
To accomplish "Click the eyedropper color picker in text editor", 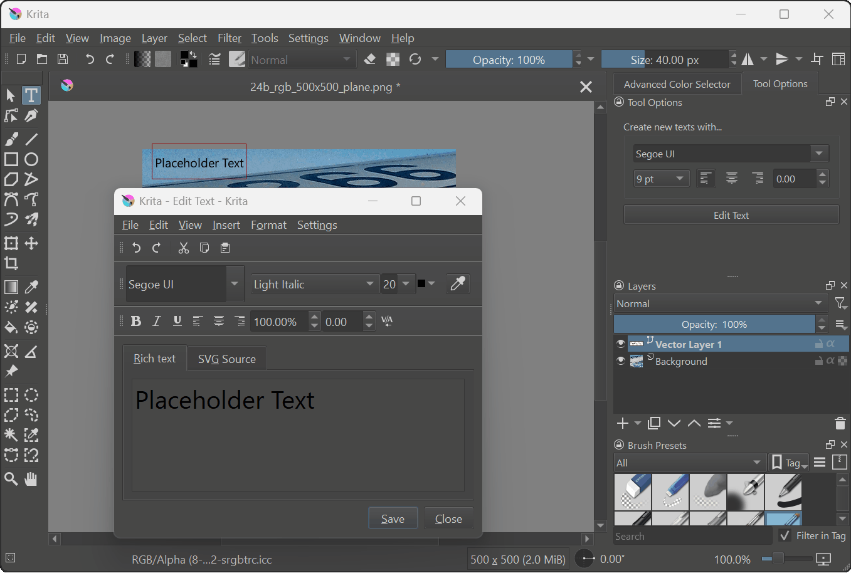I will (x=458, y=284).
